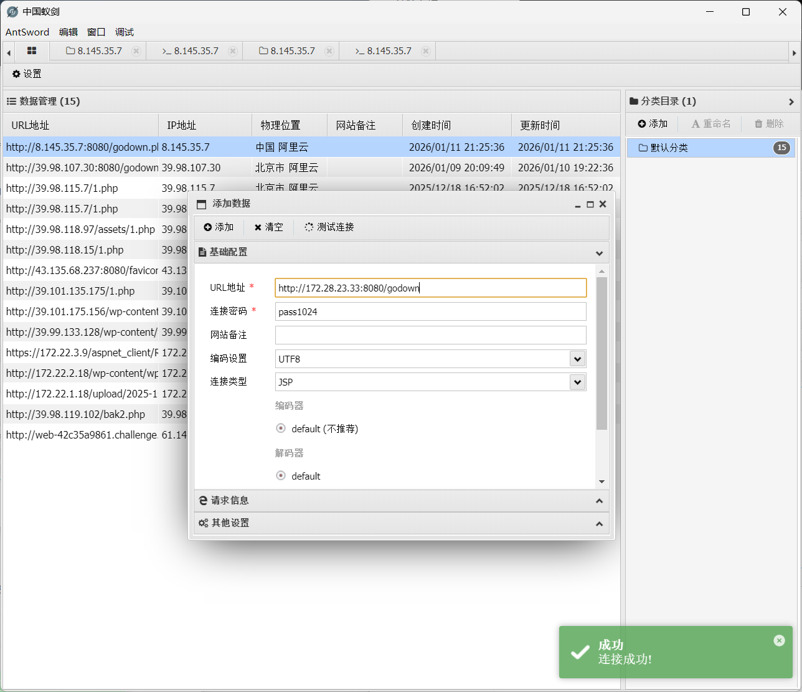Expand the request info (请求信息) section

click(401, 501)
